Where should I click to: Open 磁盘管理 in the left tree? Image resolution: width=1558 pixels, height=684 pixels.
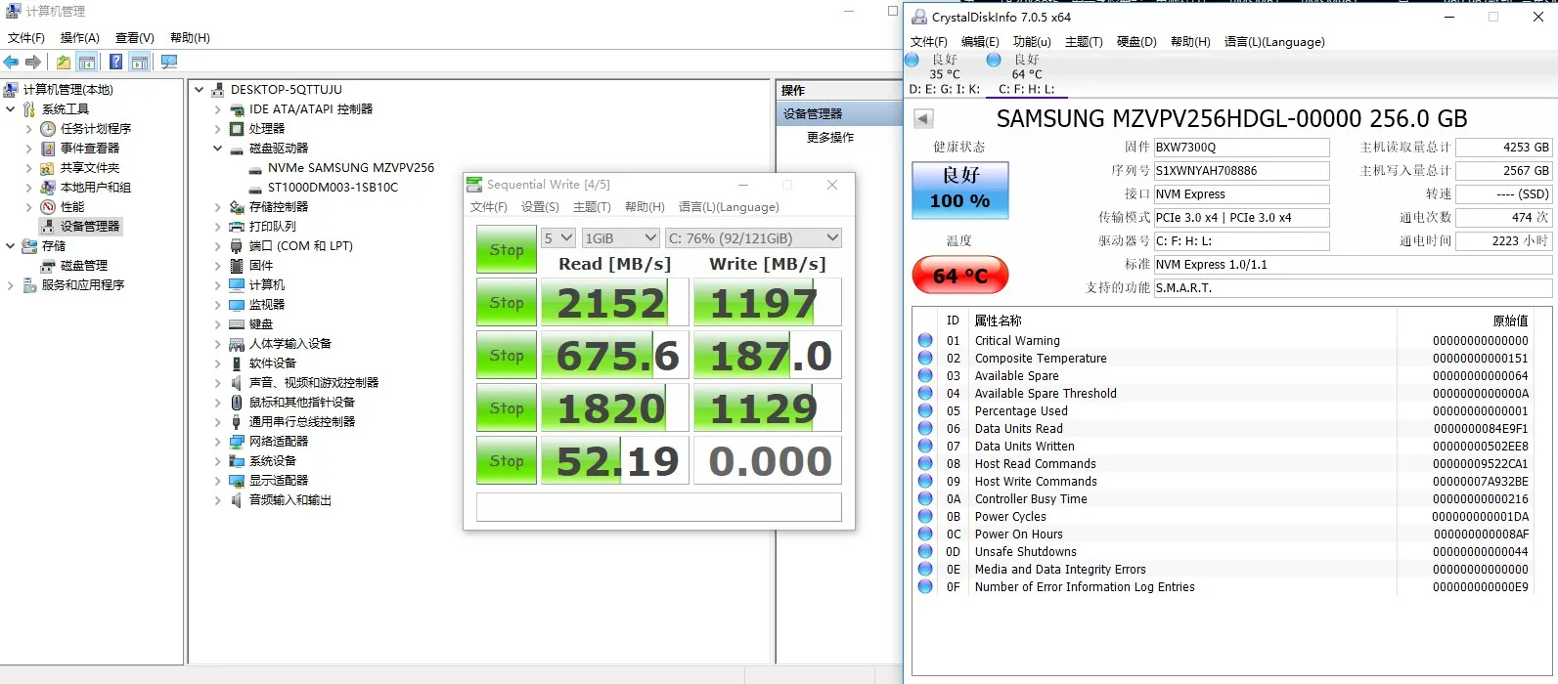click(x=83, y=266)
